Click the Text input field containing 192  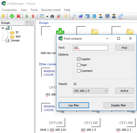[91, 48]
